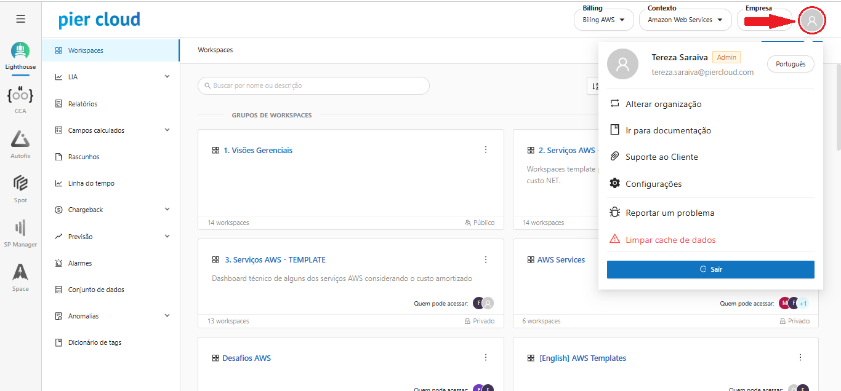Expand the Chargeback sidebar section

point(167,210)
